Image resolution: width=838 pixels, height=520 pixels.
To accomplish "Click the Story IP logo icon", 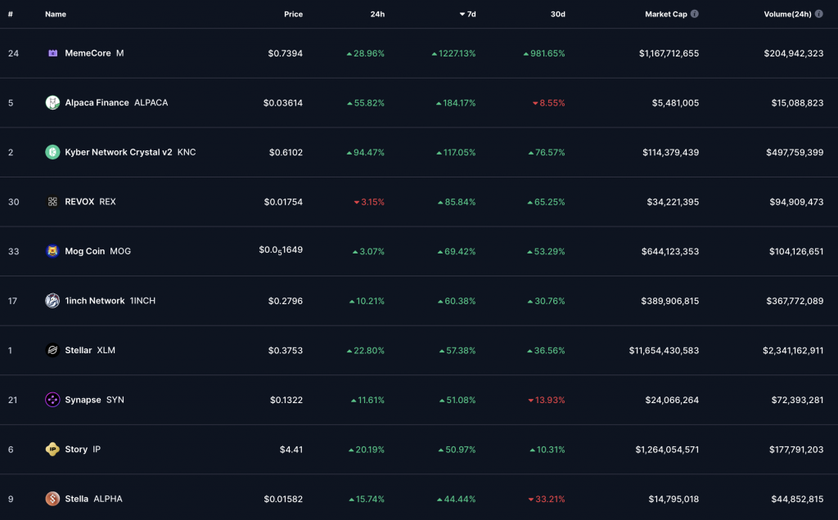I will (x=52, y=449).
